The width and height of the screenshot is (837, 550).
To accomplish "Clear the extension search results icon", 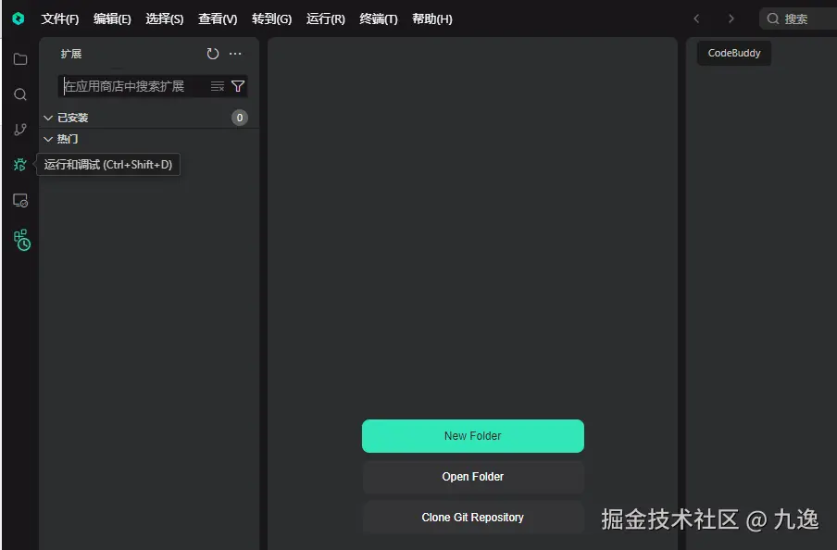I will click(x=218, y=86).
